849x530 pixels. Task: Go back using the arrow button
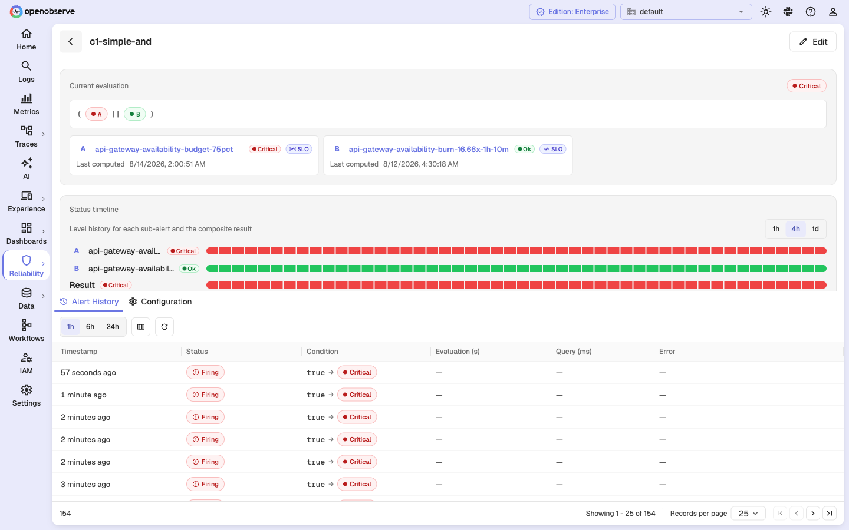click(x=71, y=41)
